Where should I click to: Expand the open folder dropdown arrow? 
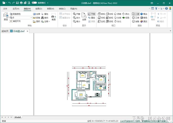tap(6, 3)
